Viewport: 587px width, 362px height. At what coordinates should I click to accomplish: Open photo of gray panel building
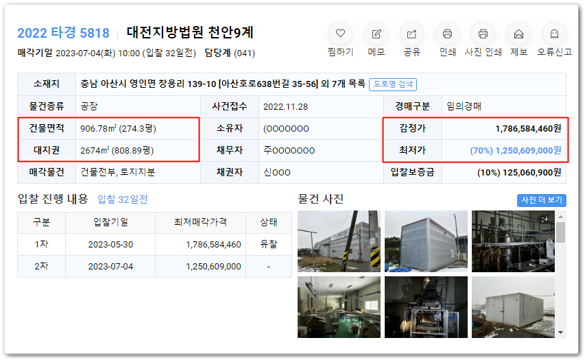coord(426,241)
